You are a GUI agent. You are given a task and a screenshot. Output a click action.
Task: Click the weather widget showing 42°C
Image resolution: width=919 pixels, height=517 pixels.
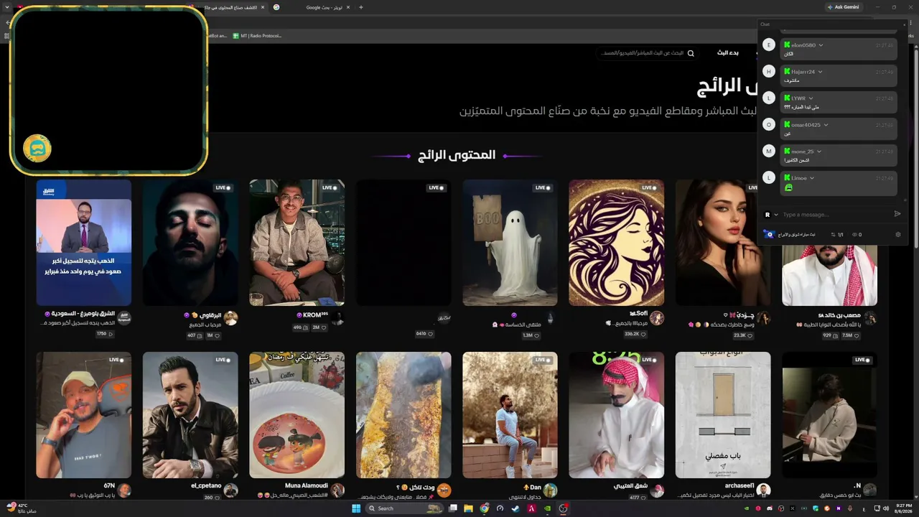(x=20, y=508)
